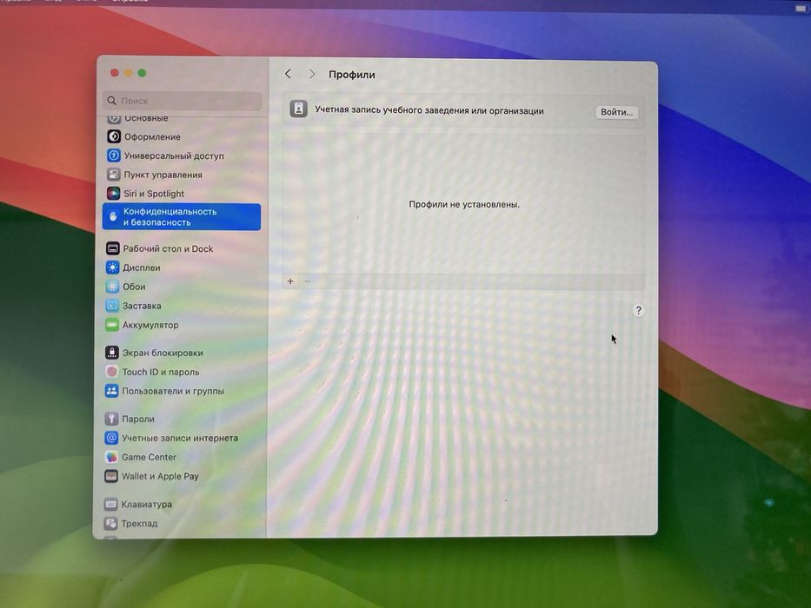Viewport: 811px width, 608px height.
Task: Click the Game Center icon
Action: pos(111,457)
